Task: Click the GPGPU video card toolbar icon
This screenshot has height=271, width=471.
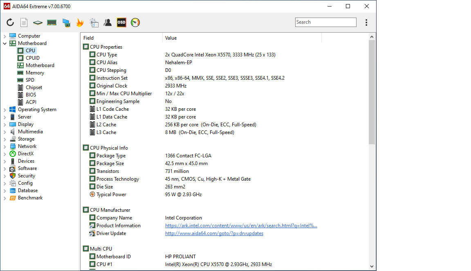Action: click(66, 22)
